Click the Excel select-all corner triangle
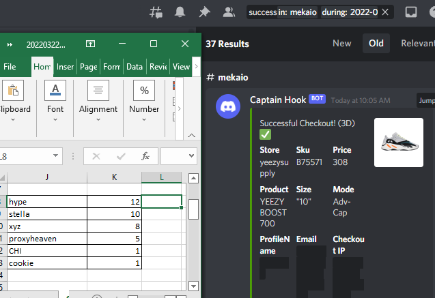Image resolution: width=435 pixels, height=298 pixels. coord(3,177)
